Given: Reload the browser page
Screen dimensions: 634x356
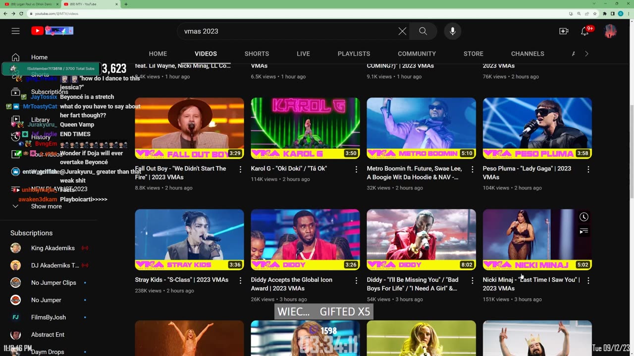Looking at the screenshot, I should (21, 14).
